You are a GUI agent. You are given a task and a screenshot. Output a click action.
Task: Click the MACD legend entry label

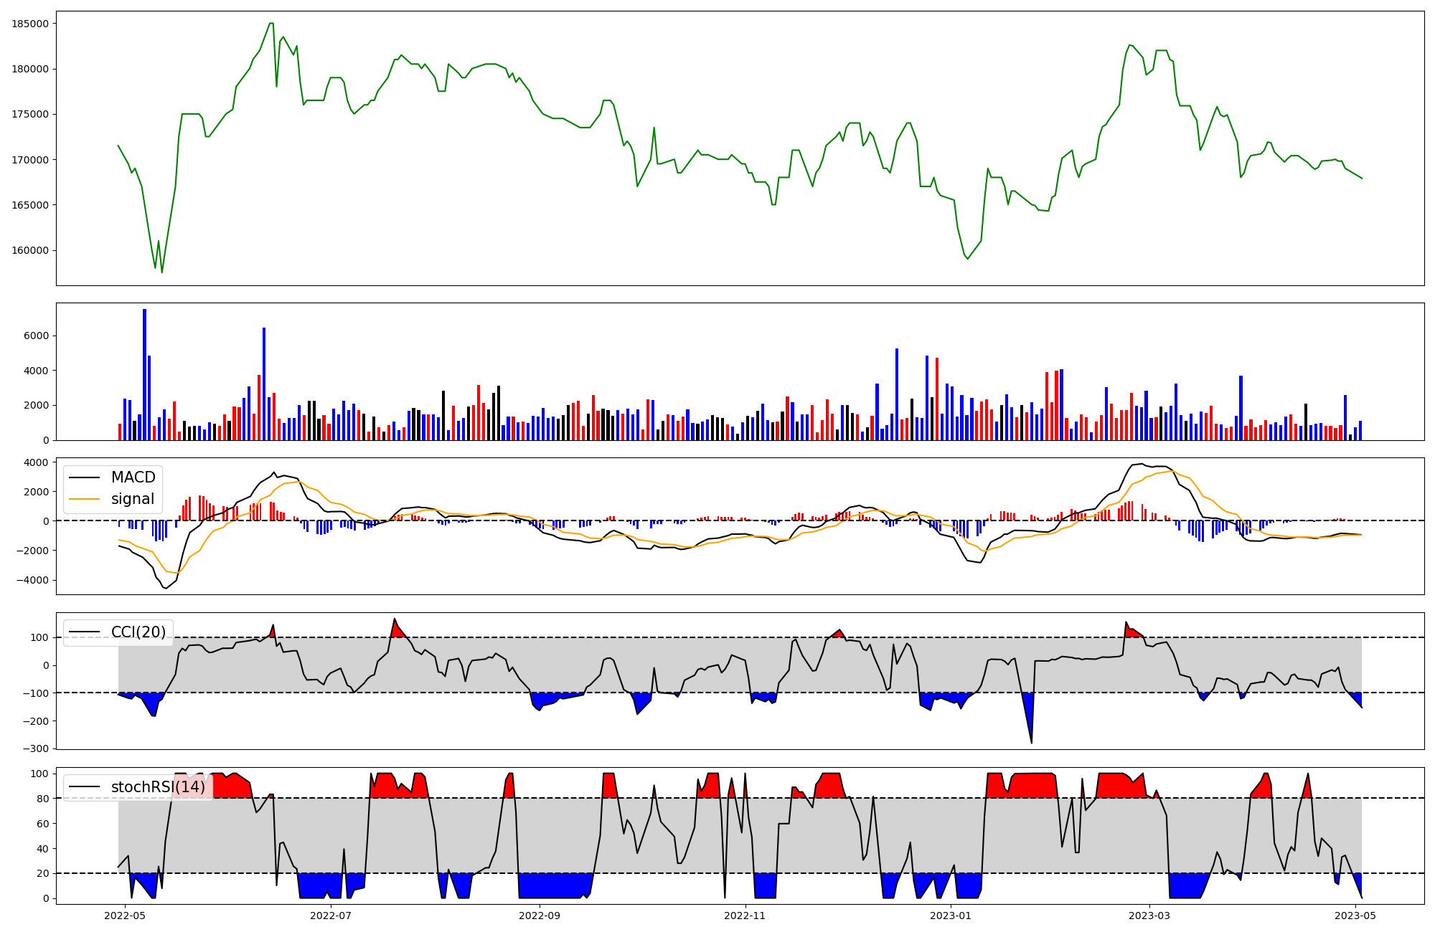pos(133,477)
